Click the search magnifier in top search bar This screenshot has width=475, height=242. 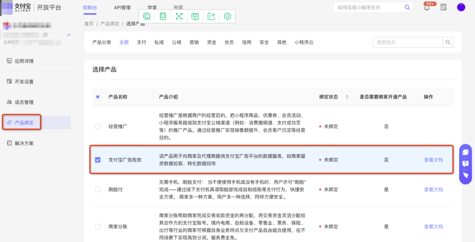click(407, 8)
